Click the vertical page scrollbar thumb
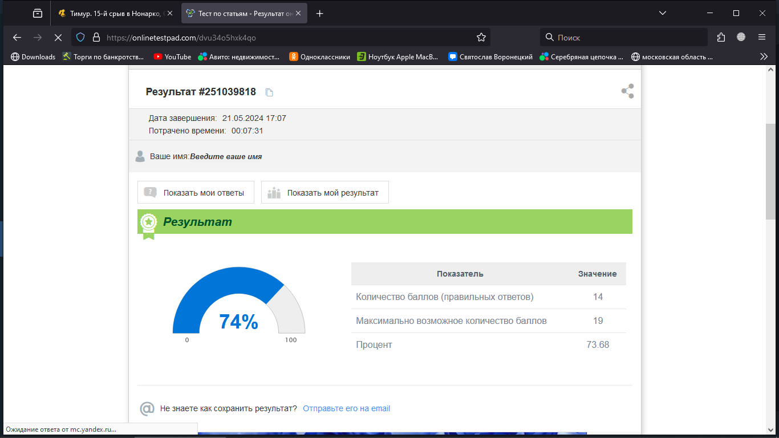 (x=770, y=172)
